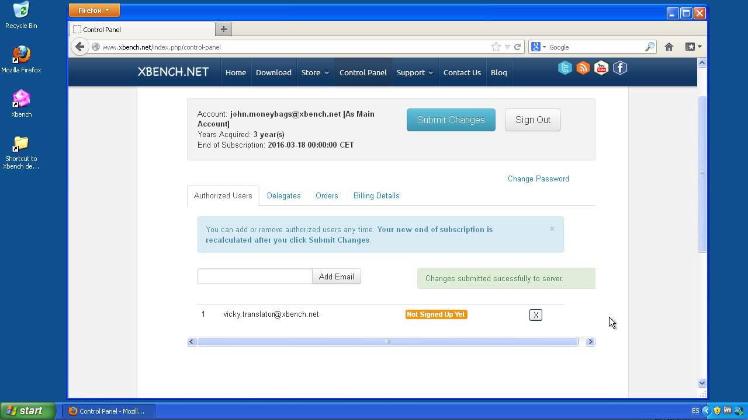Click the Submit Changes button
This screenshot has width=748, height=420.
pos(451,120)
